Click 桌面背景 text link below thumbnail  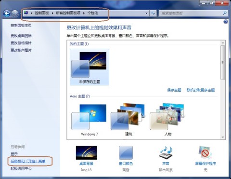86,164
